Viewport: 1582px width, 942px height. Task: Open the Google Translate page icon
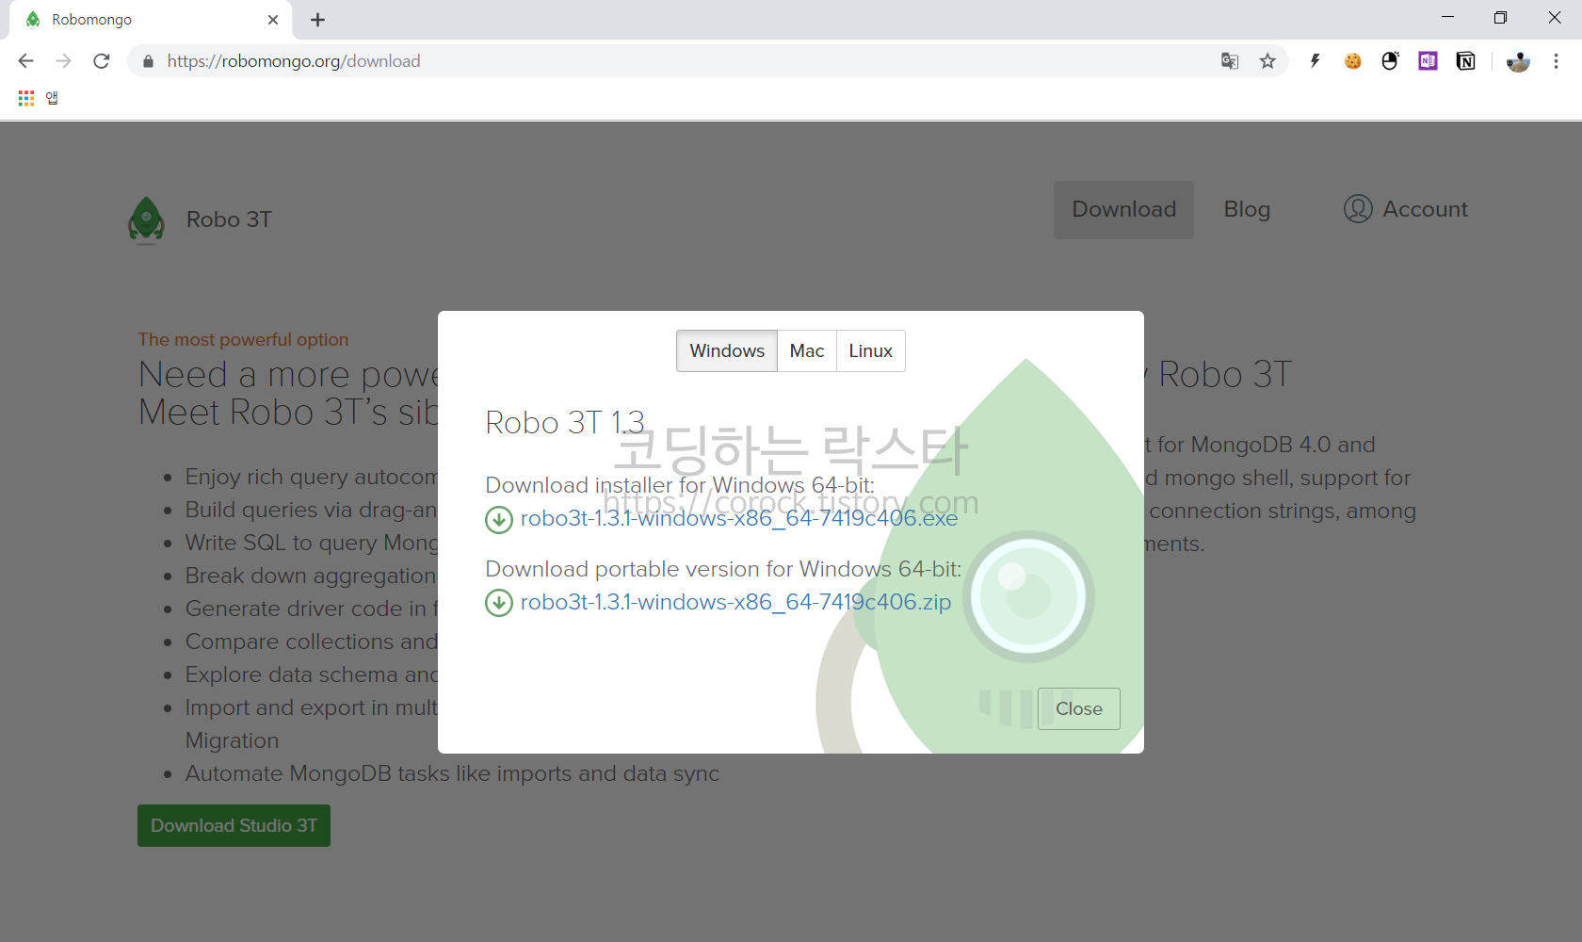click(1230, 61)
